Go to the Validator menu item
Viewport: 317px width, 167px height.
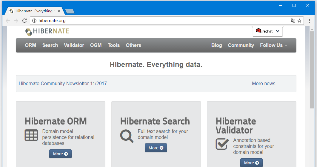(74, 45)
